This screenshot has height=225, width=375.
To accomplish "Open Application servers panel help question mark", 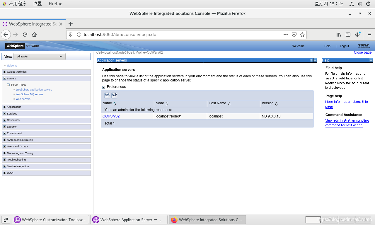I will coord(311,60).
